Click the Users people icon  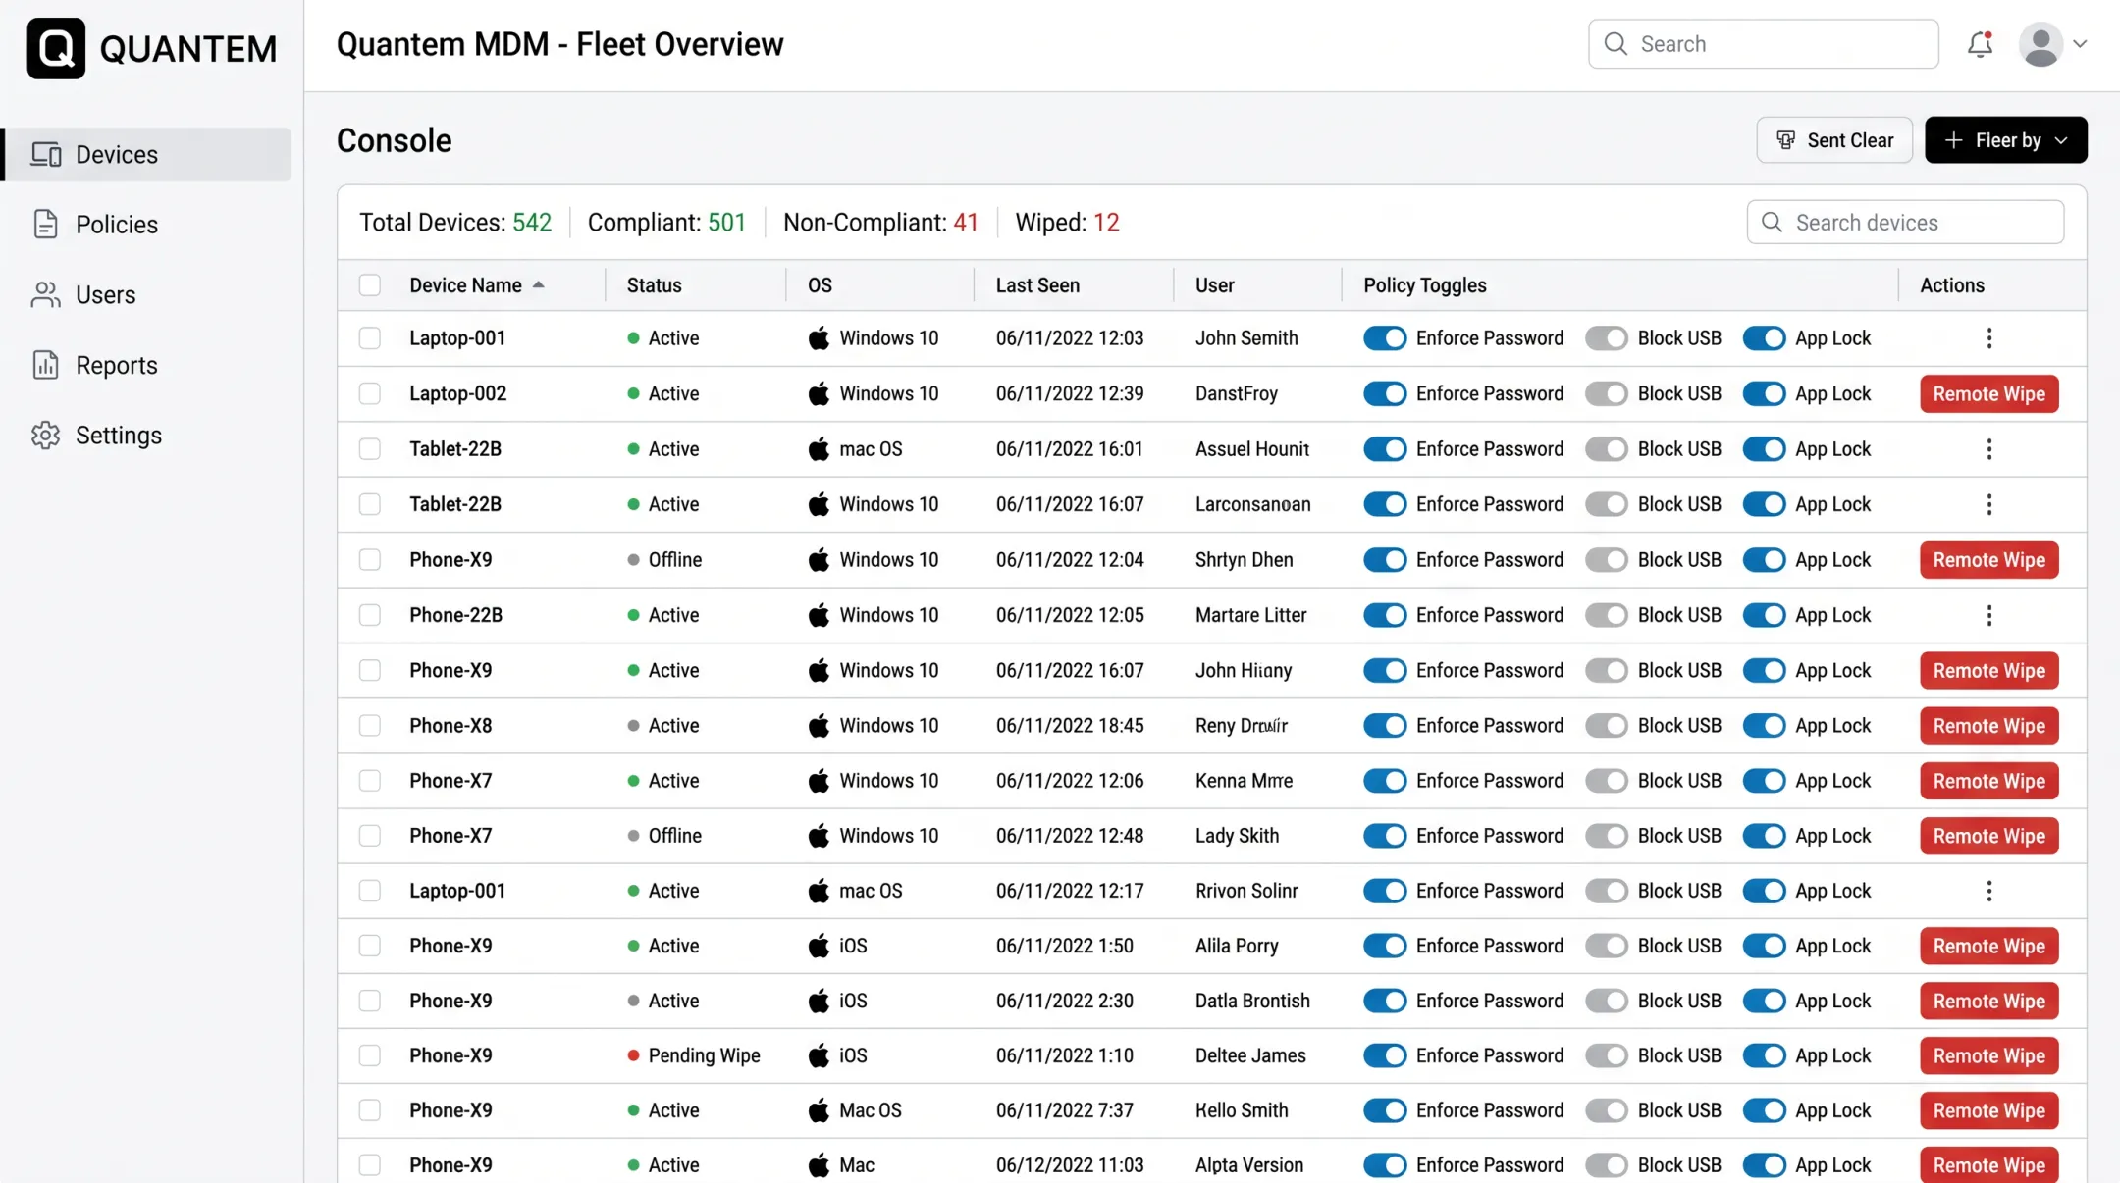click(45, 294)
